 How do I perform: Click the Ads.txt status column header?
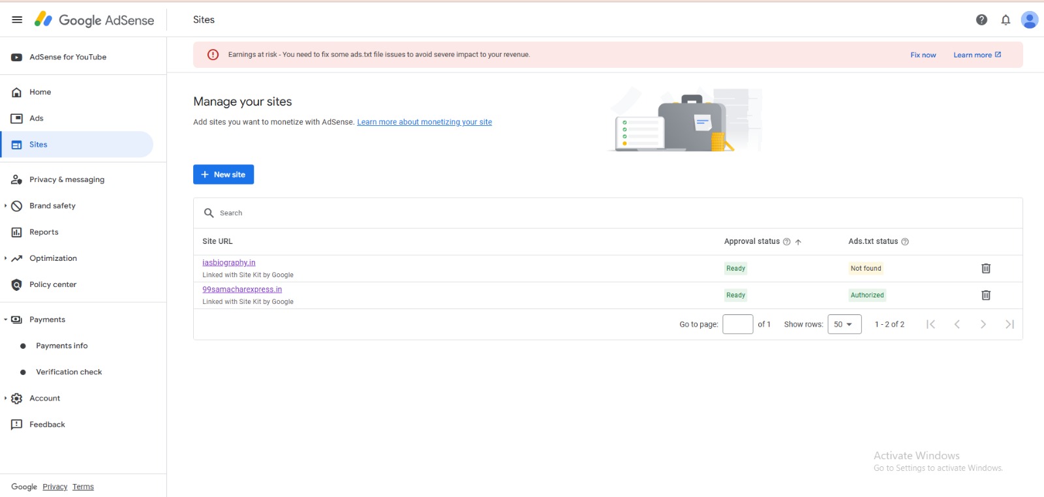tap(873, 241)
